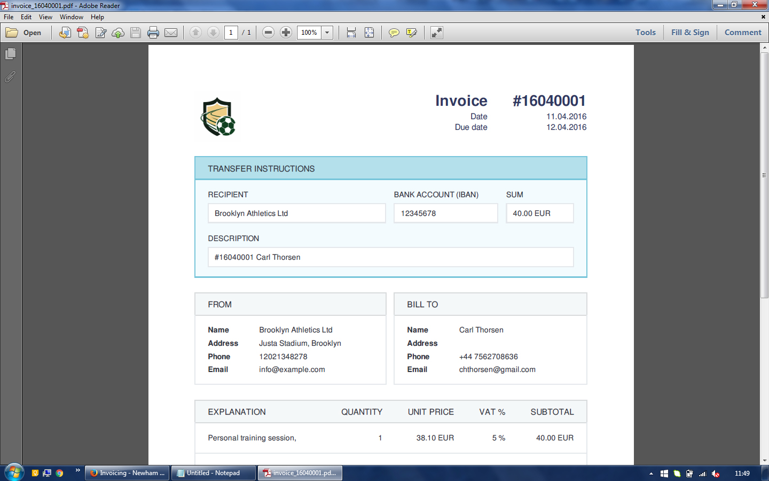Click the cloud upload icon
This screenshot has height=481, width=769.
point(118,33)
